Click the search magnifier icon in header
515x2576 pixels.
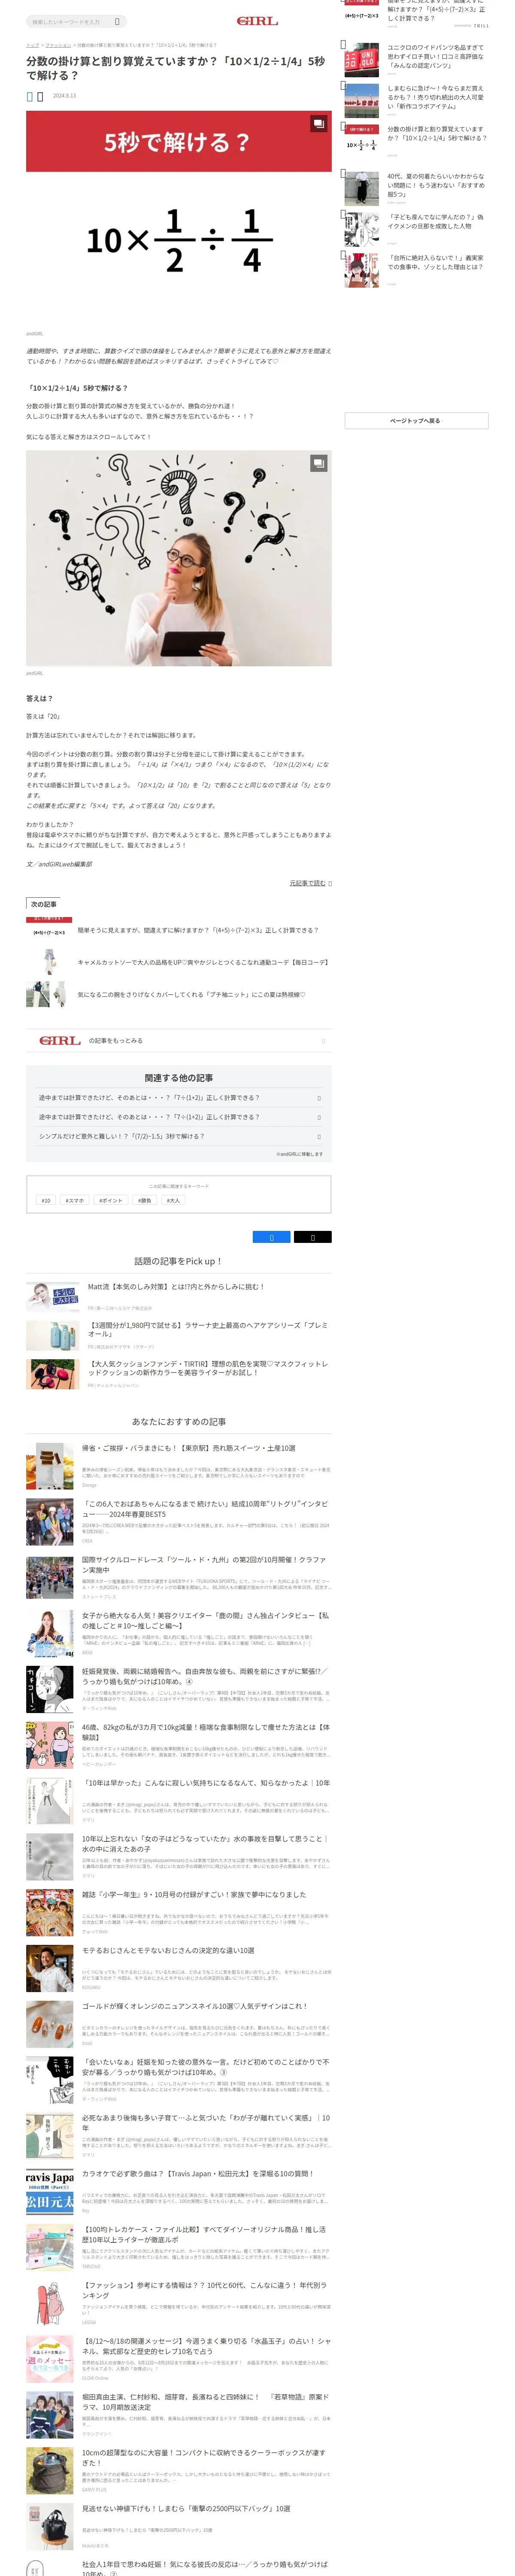[117, 21]
